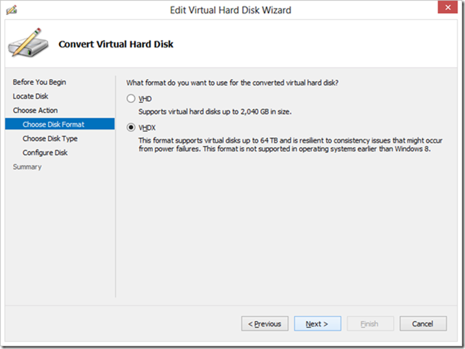Open the Configure Disk step
The width and height of the screenshot is (465, 349).
tap(45, 153)
